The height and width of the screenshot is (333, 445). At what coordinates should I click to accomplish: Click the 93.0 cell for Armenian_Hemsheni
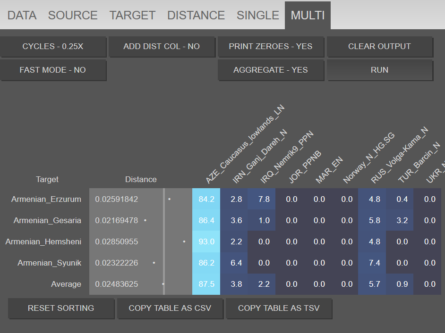(206, 242)
